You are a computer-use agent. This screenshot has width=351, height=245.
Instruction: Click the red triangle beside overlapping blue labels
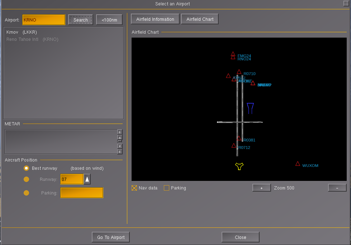(253, 83)
